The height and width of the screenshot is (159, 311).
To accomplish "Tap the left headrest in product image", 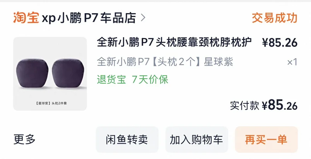I will [32, 73].
